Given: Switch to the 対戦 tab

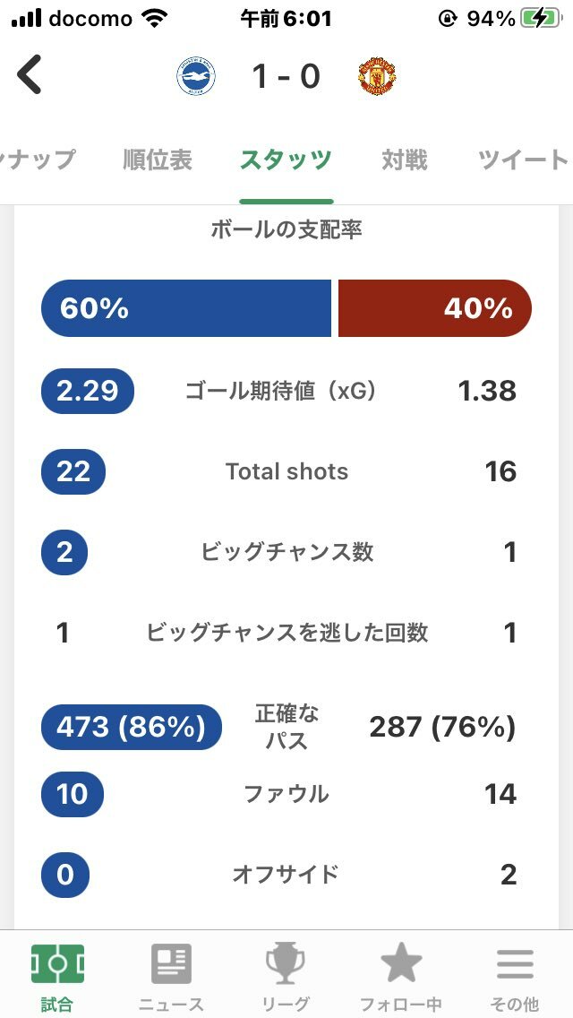Looking at the screenshot, I should click(405, 160).
